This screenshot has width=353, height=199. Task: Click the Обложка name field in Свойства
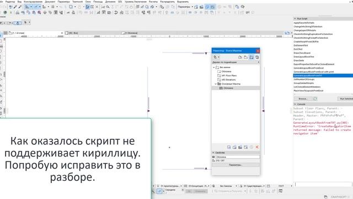tap(238, 157)
